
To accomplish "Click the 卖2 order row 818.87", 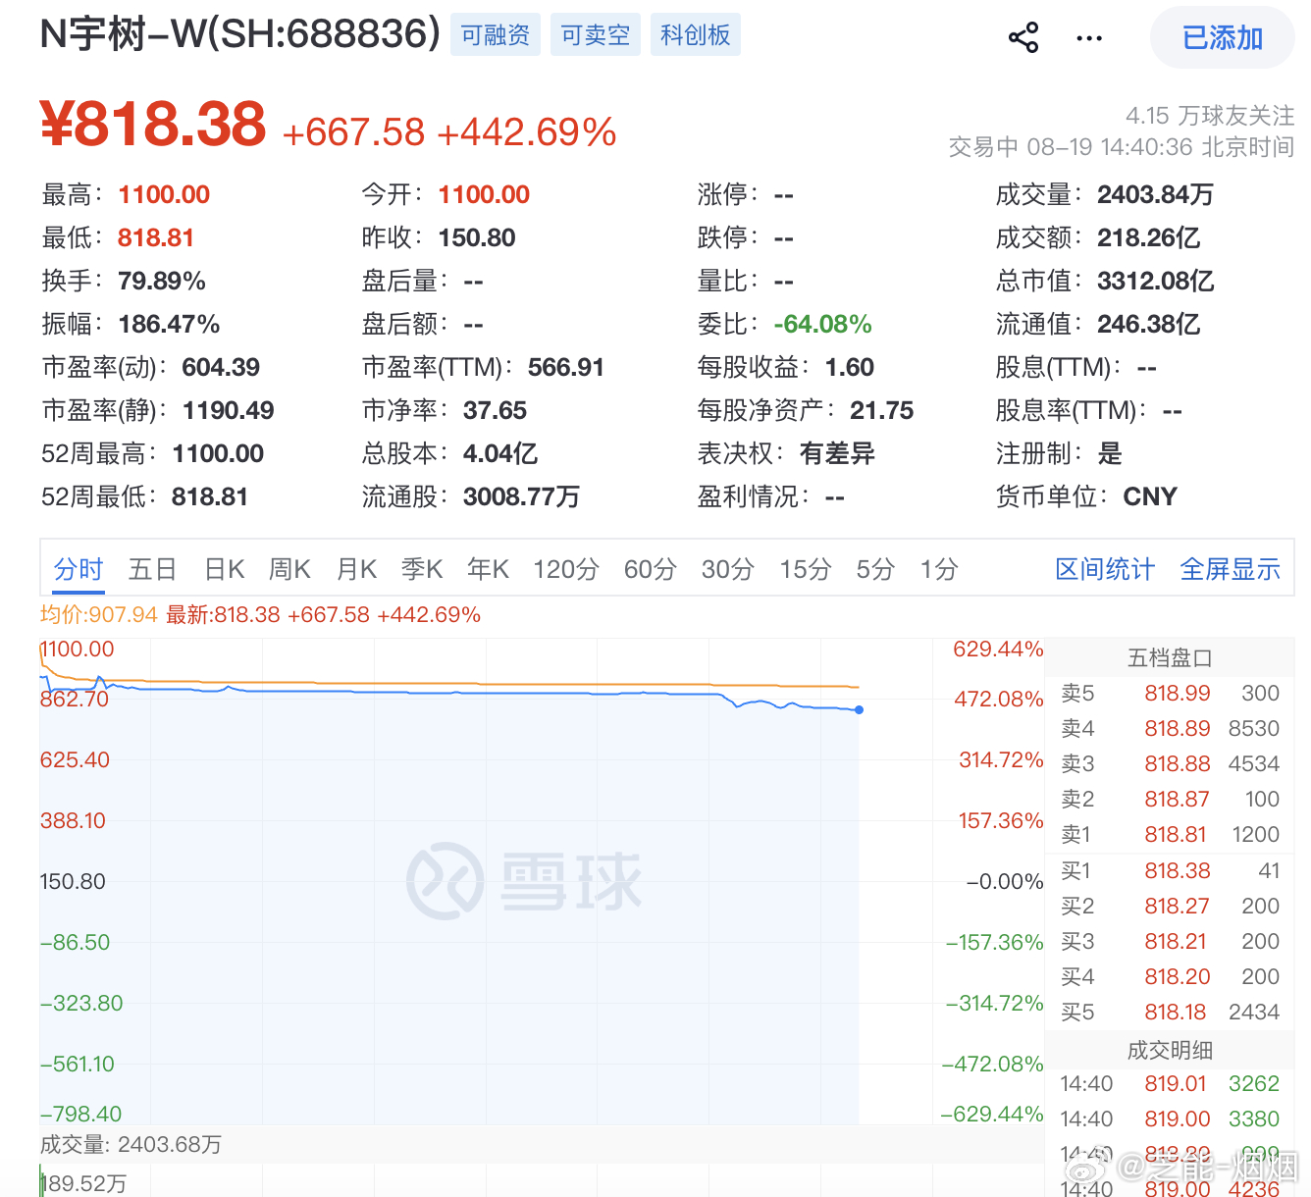I will tap(1170, 799).
